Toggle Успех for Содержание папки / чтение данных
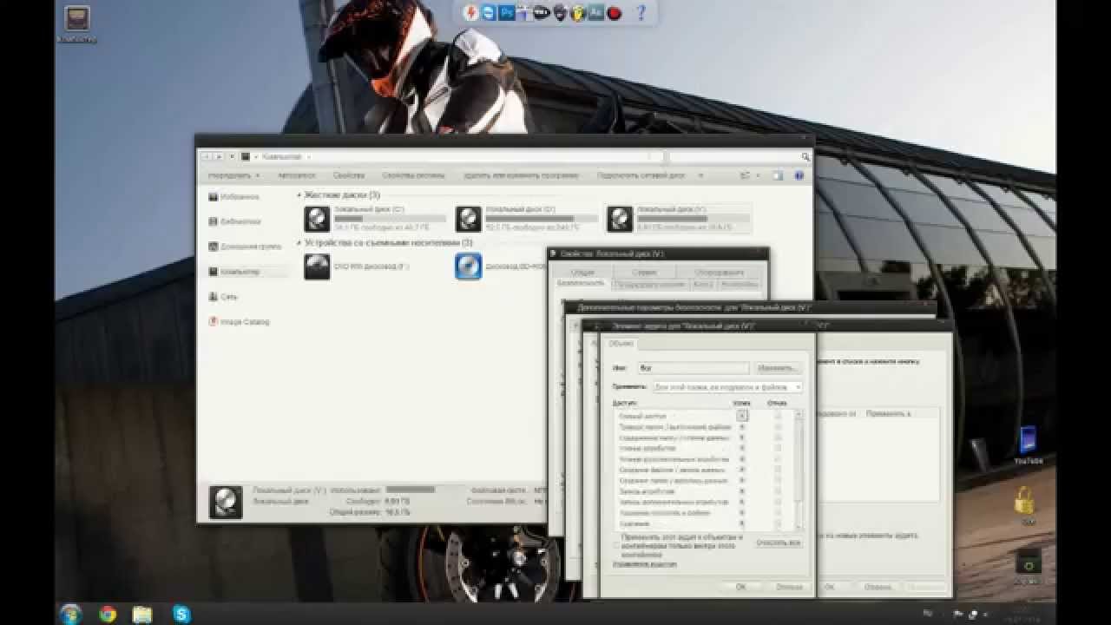This screenshot has height=625, width=1111. click(x=741, y=437)
